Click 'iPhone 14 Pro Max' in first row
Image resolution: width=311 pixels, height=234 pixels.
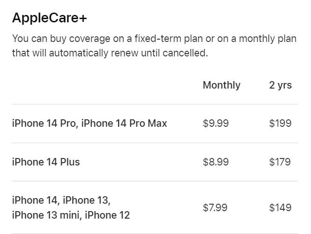[124, 123]
